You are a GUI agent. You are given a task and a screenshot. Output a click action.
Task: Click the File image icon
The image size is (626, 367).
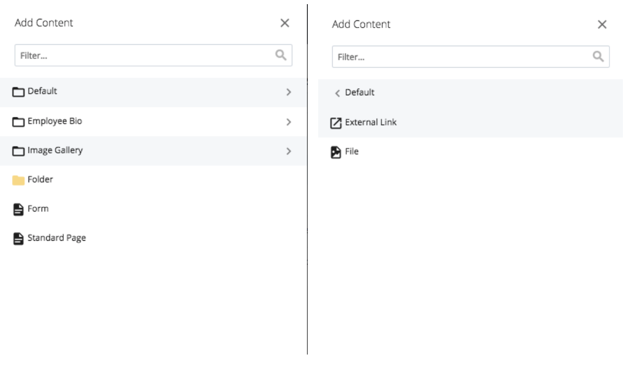(336, 153)
